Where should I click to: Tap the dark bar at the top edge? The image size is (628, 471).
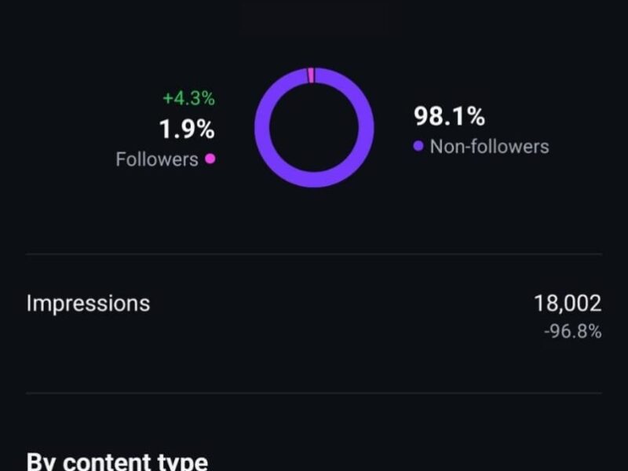click(314, 8)
